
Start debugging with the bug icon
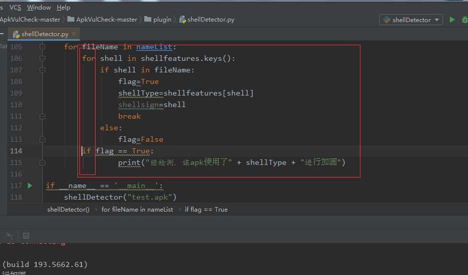coord(464,20)
